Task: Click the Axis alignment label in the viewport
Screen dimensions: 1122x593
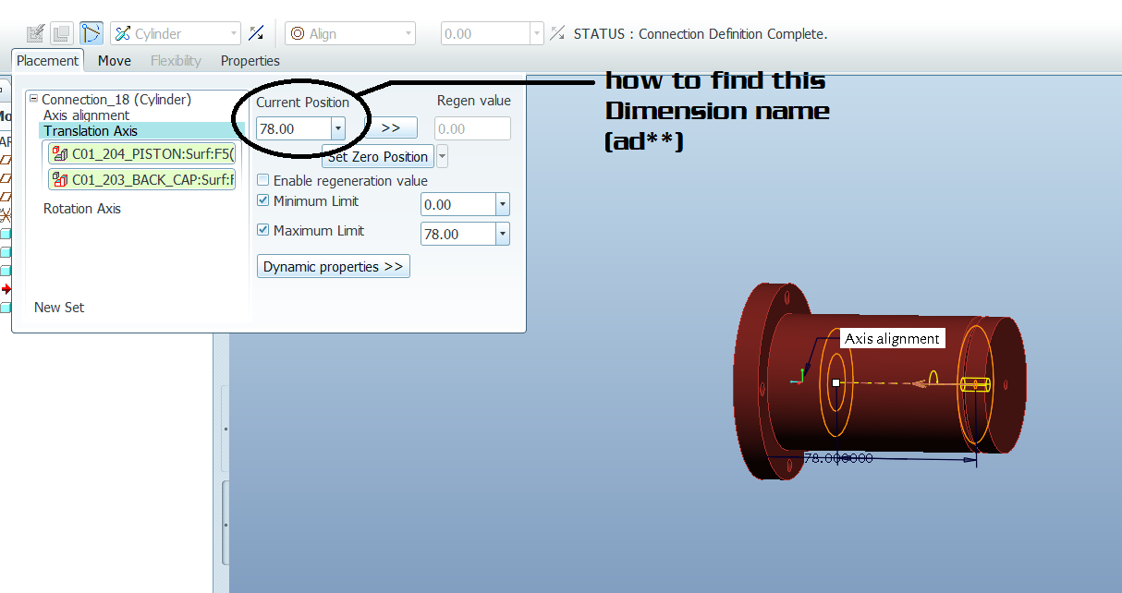Action: [x=892, y=339]
